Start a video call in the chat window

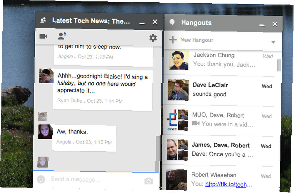[44, 36]
